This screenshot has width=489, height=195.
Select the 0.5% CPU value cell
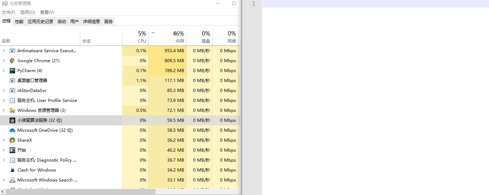click(136, 110)
